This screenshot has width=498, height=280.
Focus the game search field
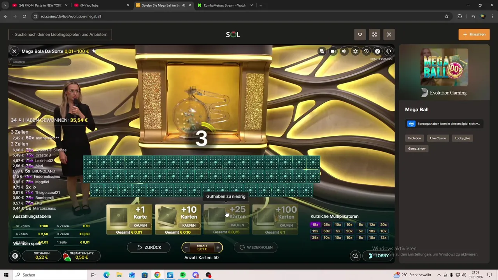pyautogui.click(x=60, y=35)
